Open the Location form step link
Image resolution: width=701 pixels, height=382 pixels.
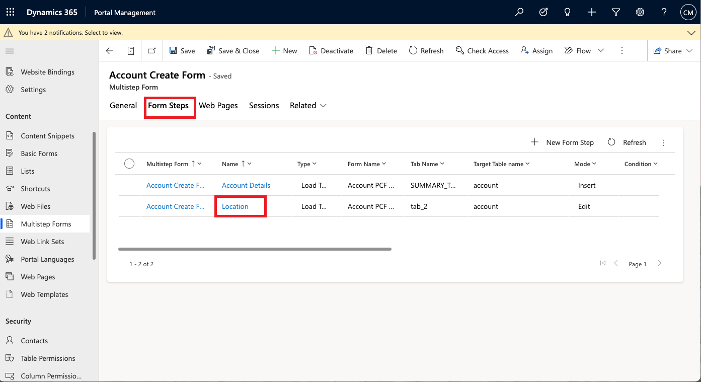(x=235, y=206)
